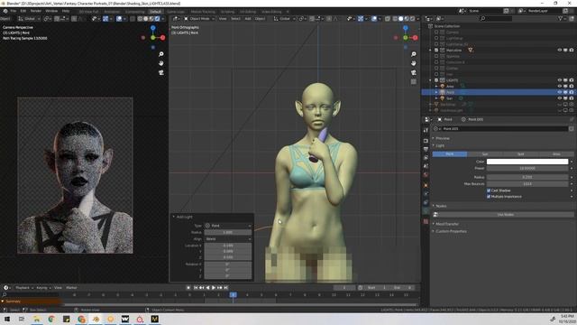577x325 pixels.
Task: Zoom icon in the center viewport gizmo column
Action: point(414,54)
